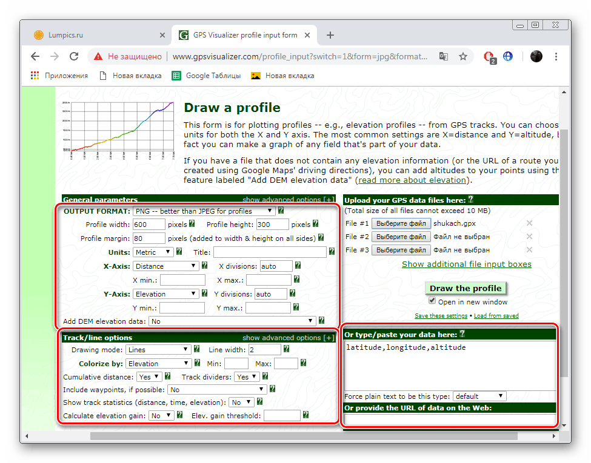
Task: Click help icon after Y max field
Action: [x=296, y=307]
